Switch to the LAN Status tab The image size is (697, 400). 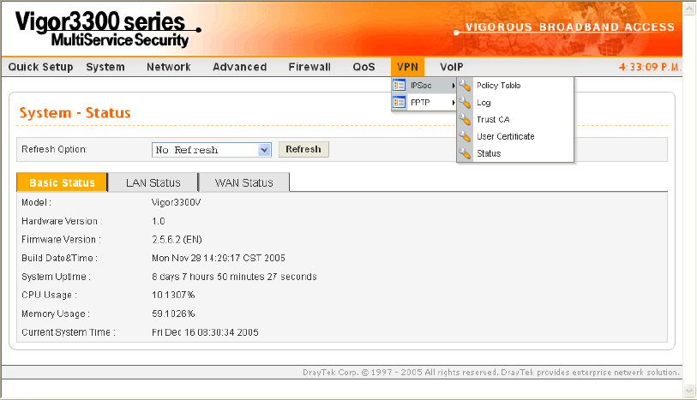(153, 182)
